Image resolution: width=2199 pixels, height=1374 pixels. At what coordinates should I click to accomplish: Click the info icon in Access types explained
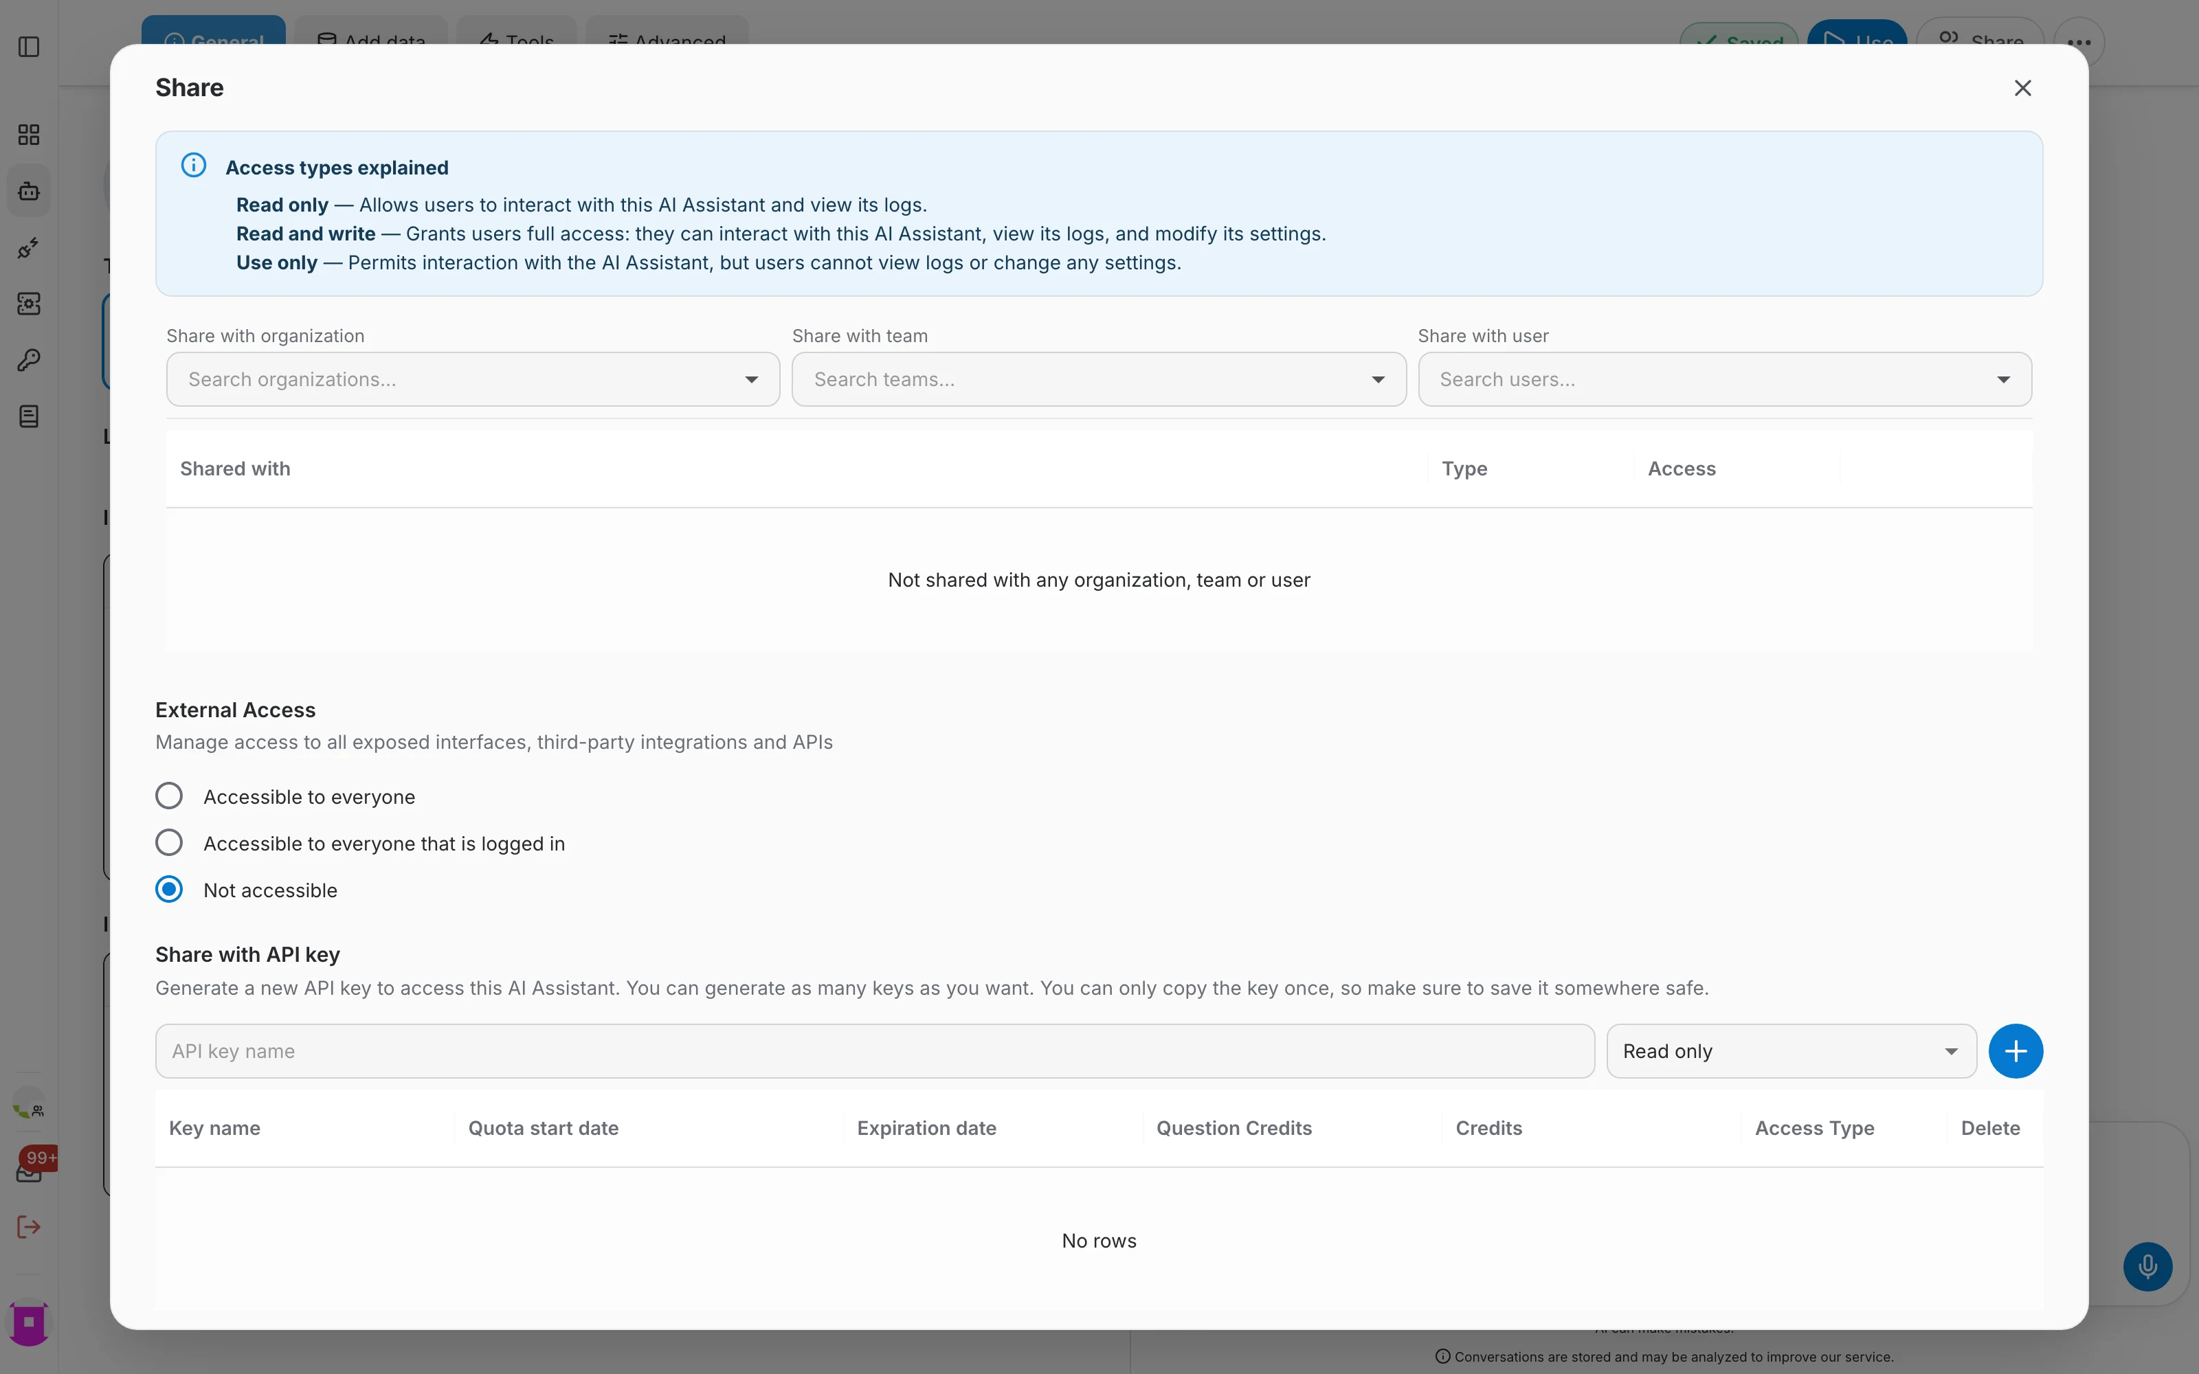click(x=194, y=166)
